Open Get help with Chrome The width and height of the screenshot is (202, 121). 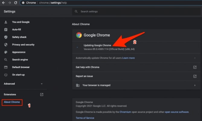pyautogui.click(x=136, y=67)
